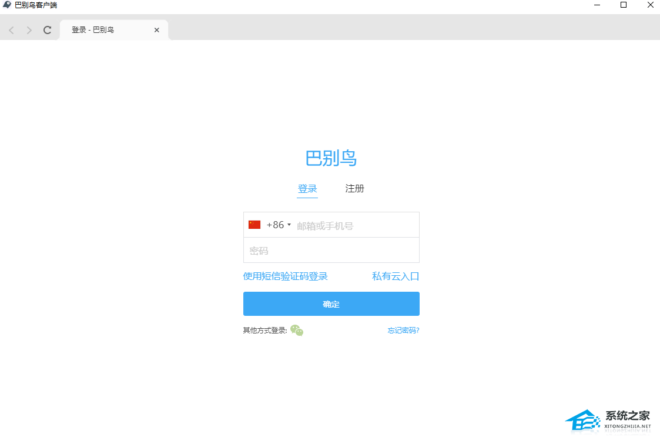Screen dimensions: 660x437
Task: Minimize the 巴别鸟客户端 window
Action: (597, 5)
